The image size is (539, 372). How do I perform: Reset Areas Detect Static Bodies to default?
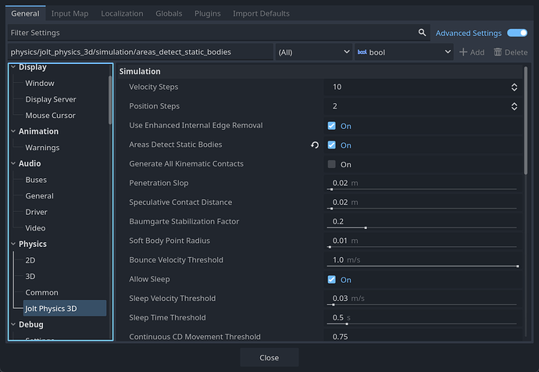coord(315,145)
